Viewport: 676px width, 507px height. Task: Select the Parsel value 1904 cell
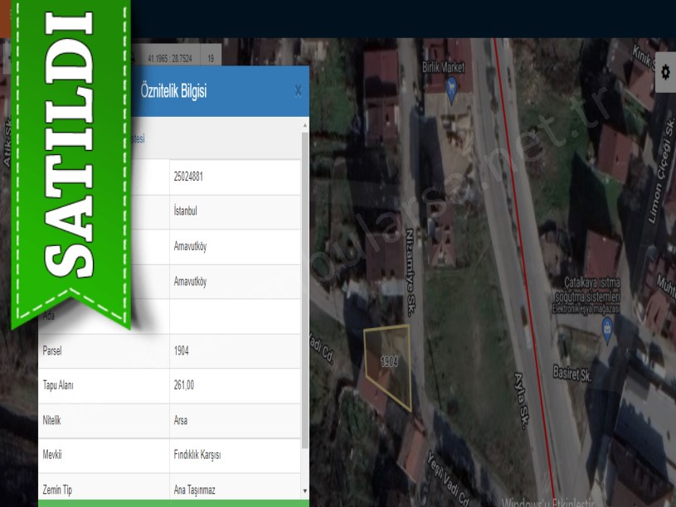click(x=235, y=351)
